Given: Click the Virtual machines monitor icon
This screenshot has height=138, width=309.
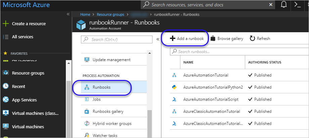Looking at the screenshot, I should 6,126.
